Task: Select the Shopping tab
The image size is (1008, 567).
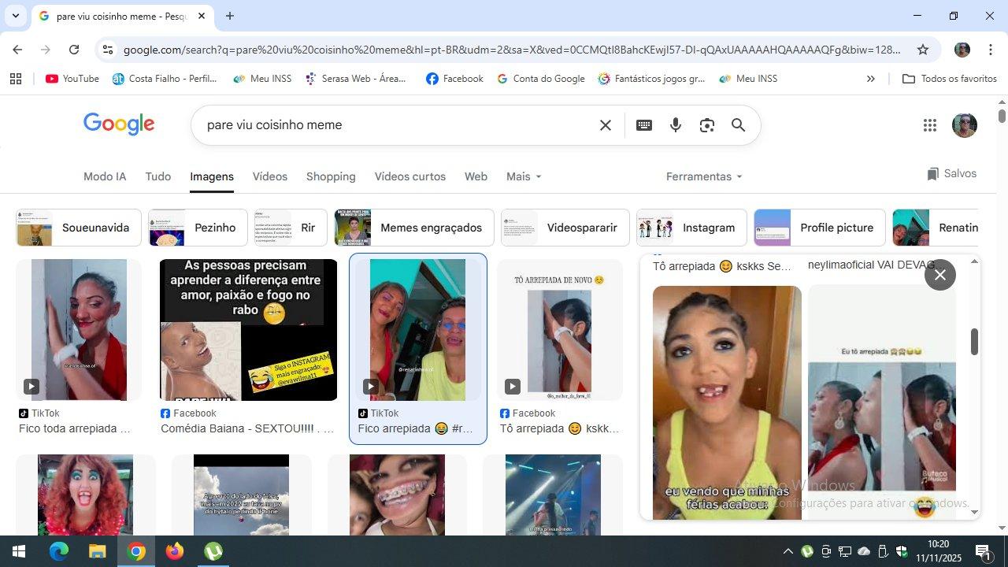Action: coord(331,176)
